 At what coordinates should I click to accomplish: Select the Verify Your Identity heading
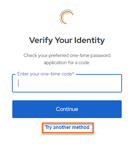pos(67,40)
